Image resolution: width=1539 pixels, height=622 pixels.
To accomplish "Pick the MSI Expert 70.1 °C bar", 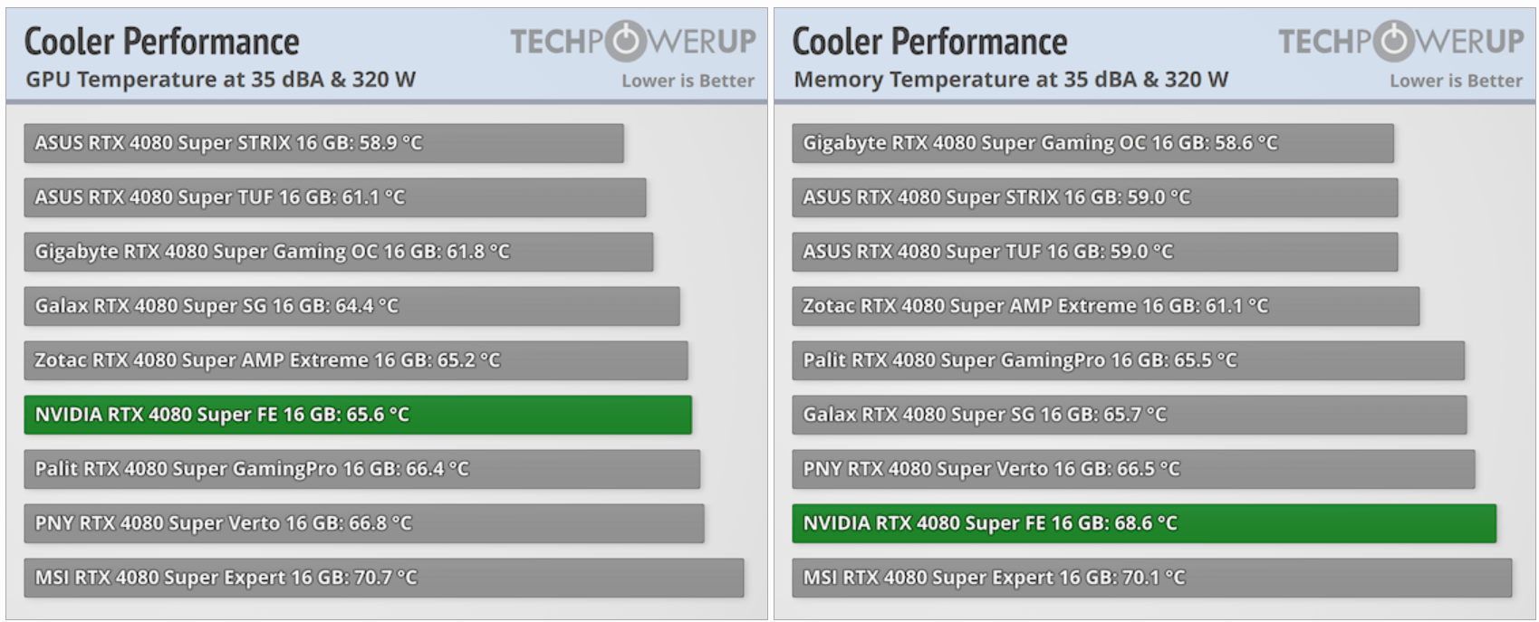I will click(1151, 578).
